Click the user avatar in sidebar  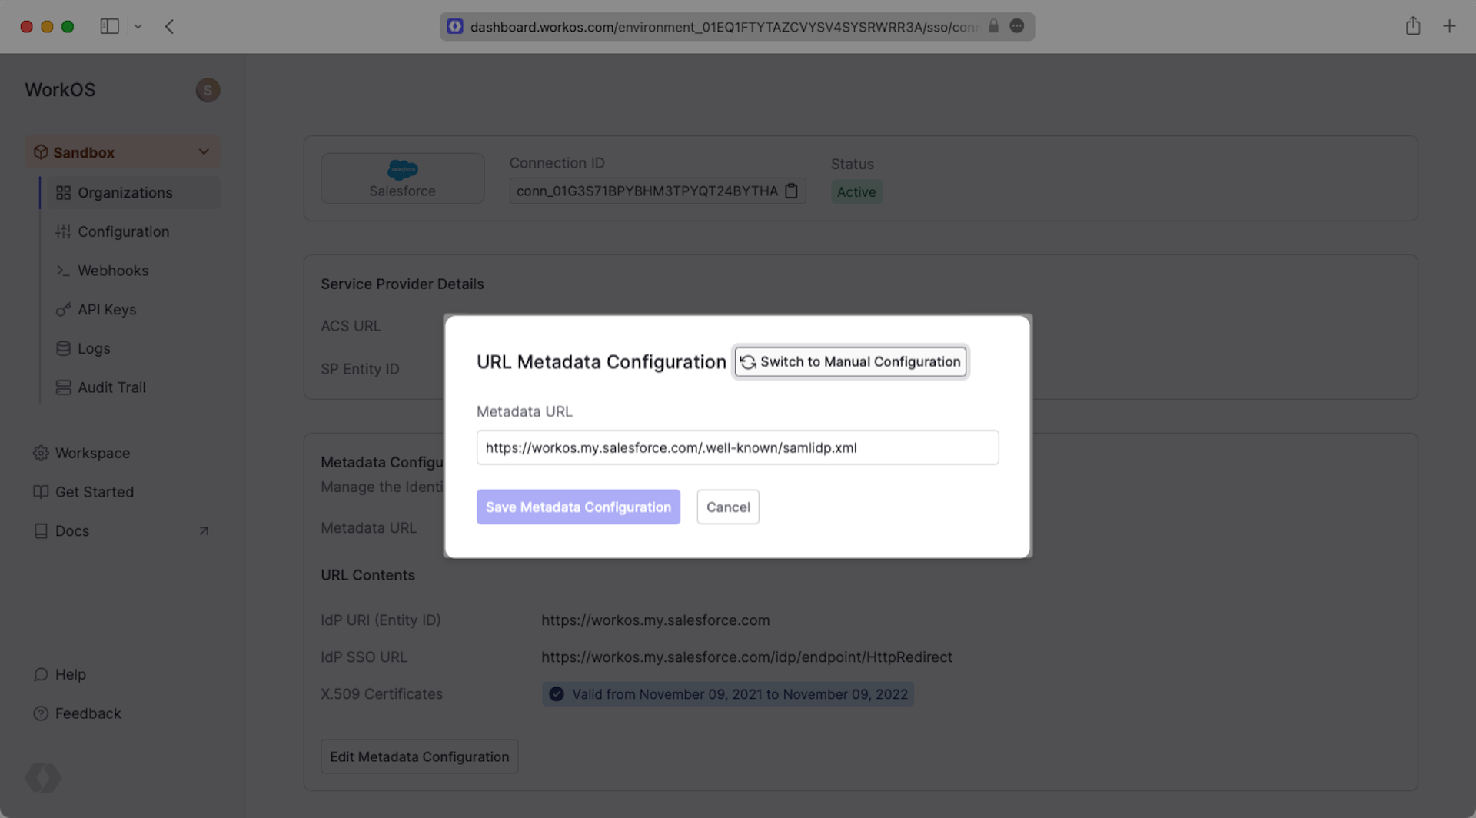tap(208, 90)
